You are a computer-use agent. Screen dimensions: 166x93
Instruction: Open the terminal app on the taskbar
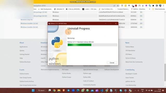click(116, 90)
